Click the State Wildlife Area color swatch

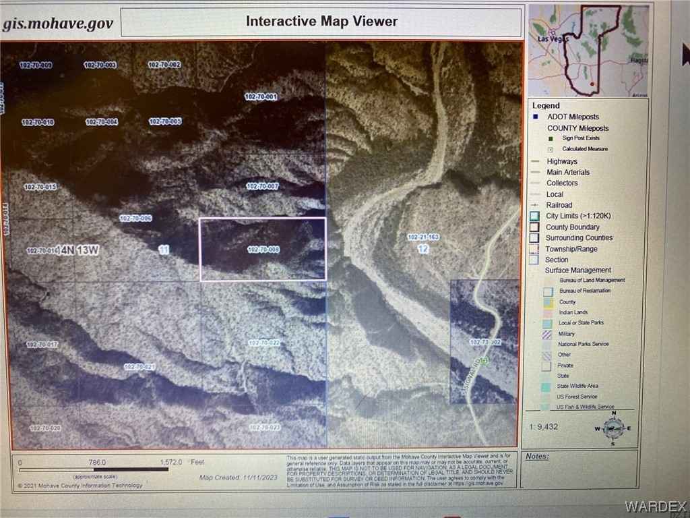pyautogui.click(x=548, y=386)
